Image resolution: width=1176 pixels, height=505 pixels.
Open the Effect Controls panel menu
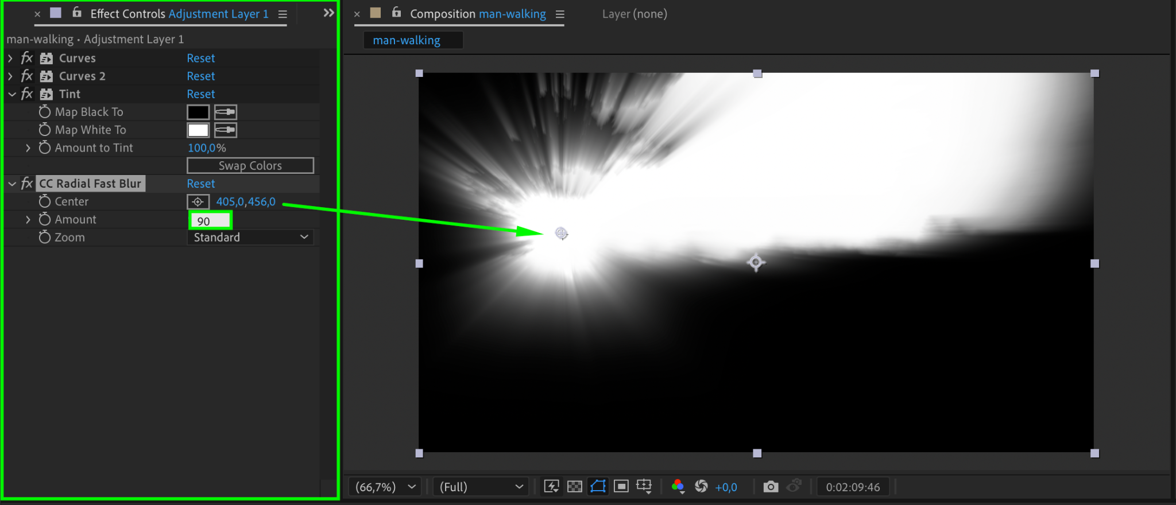pos(283,14)
